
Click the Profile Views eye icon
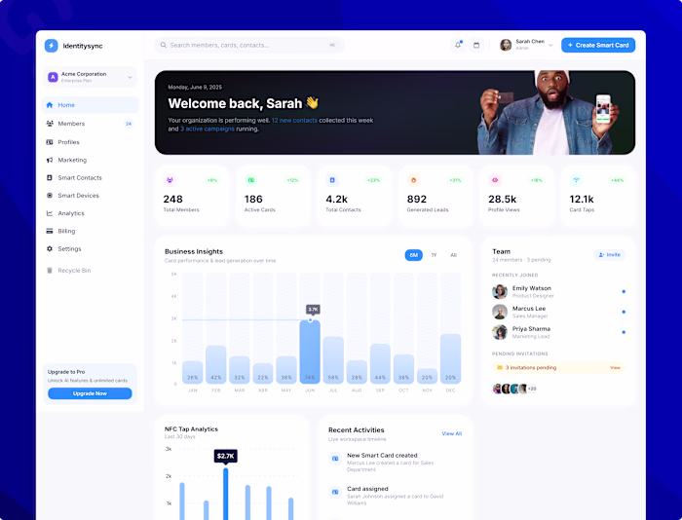click(x=495, y=180)
